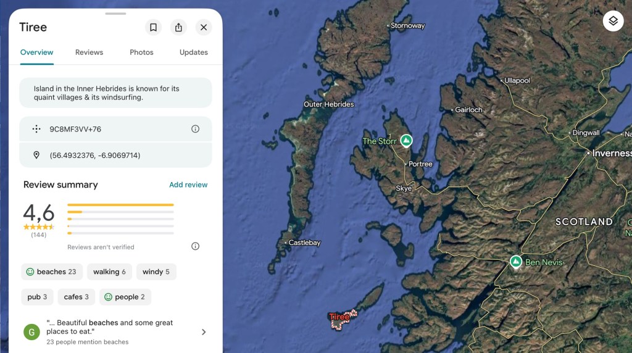Select The Storr mountain marker
Image resolution: width=632 pixels, height=353 pixels.
[x=406, y=141]
